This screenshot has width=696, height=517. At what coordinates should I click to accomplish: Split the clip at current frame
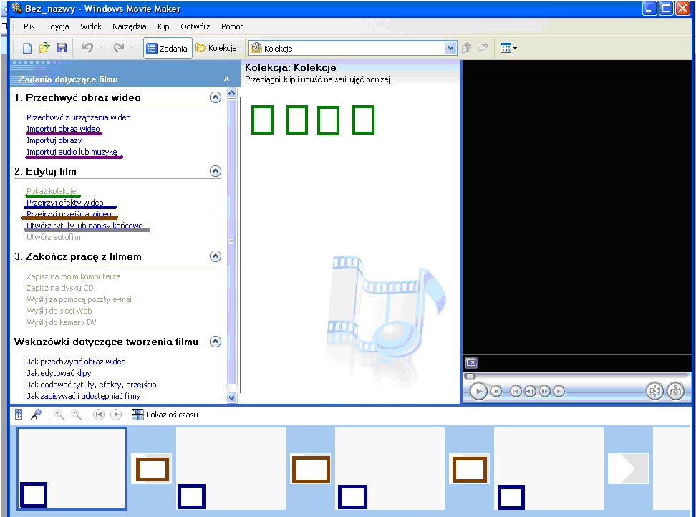tap(654, 391)
